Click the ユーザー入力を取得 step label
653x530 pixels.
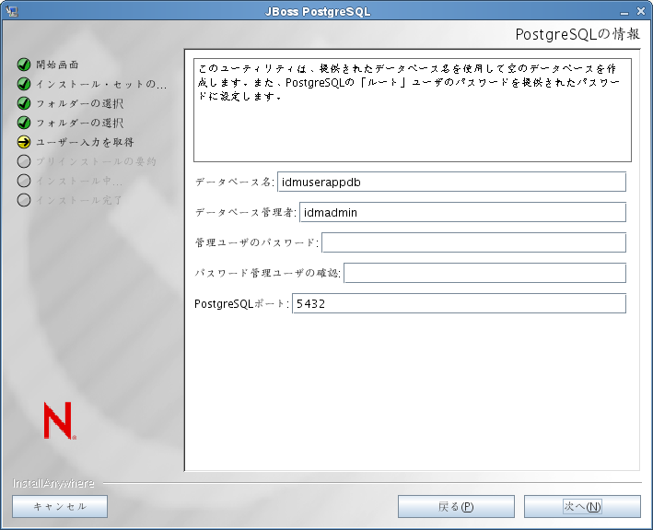pyautogui.click(x=85, y=142)
